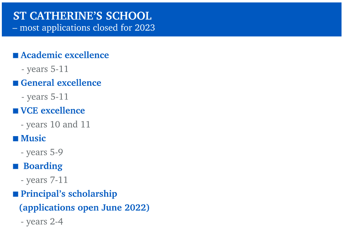
Task: Click years 5-11 under Academic excellence
Action: coord(45,69)
